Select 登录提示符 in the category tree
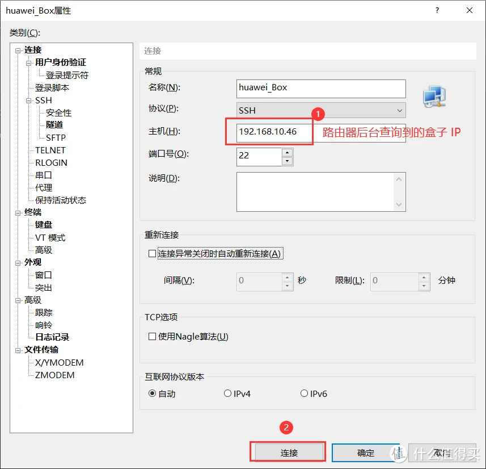This screenshot has height=469, width=486. pyautogui.click(x=67, y=75)
